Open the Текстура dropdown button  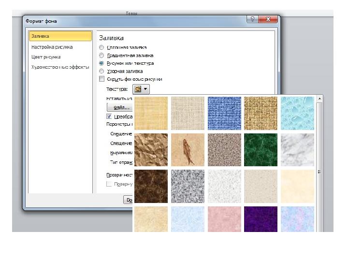141,89
